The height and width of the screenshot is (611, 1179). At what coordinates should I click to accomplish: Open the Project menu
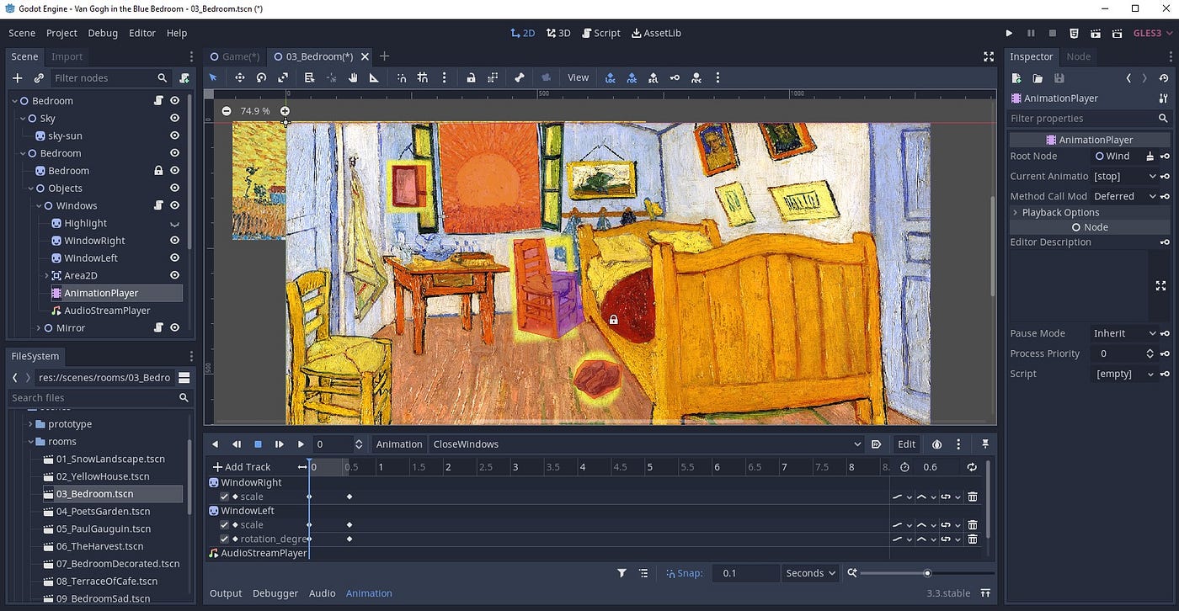click(x=61, y=33)
